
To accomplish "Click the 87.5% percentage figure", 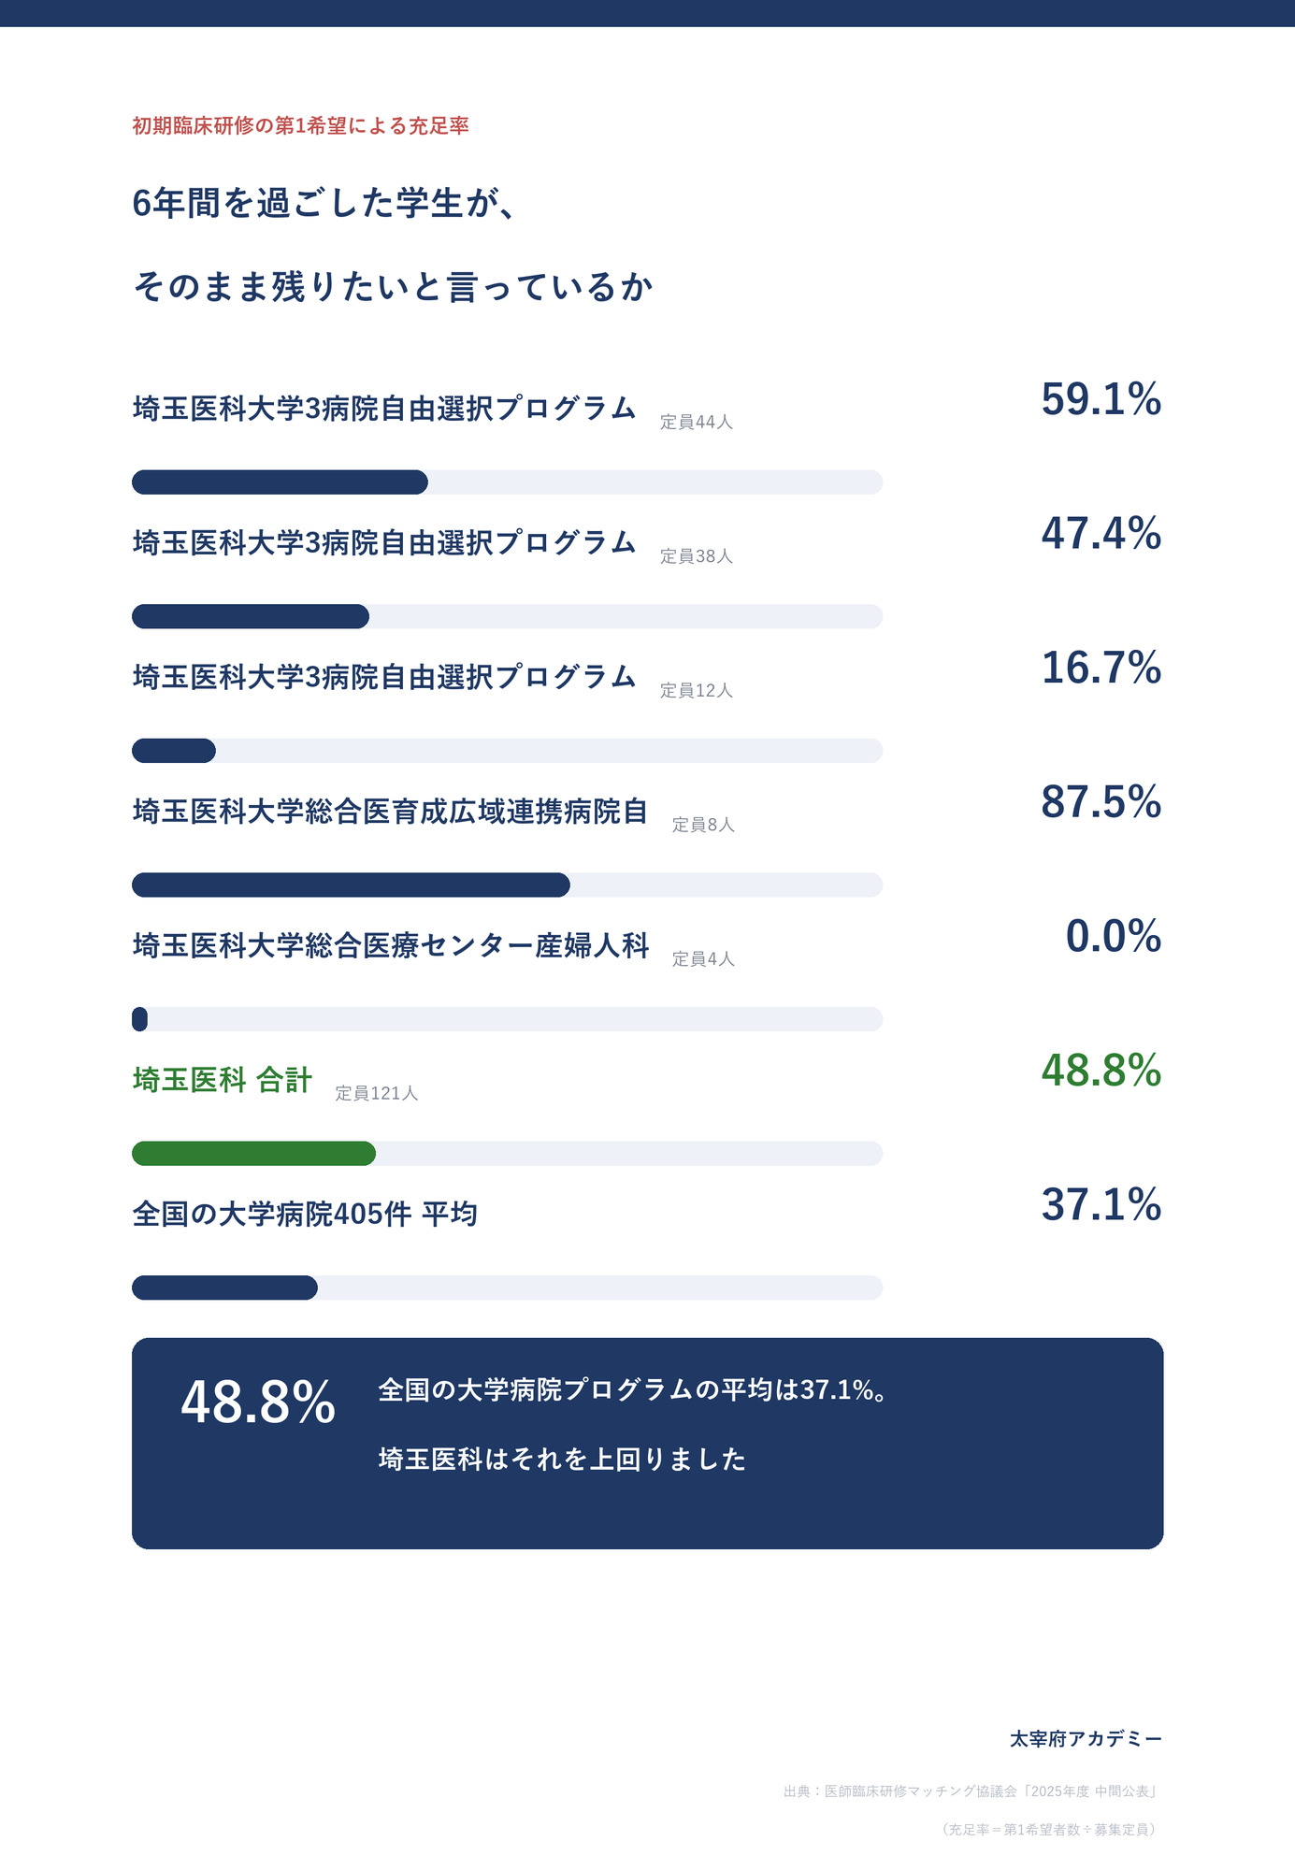I will tap(1101, 802).
